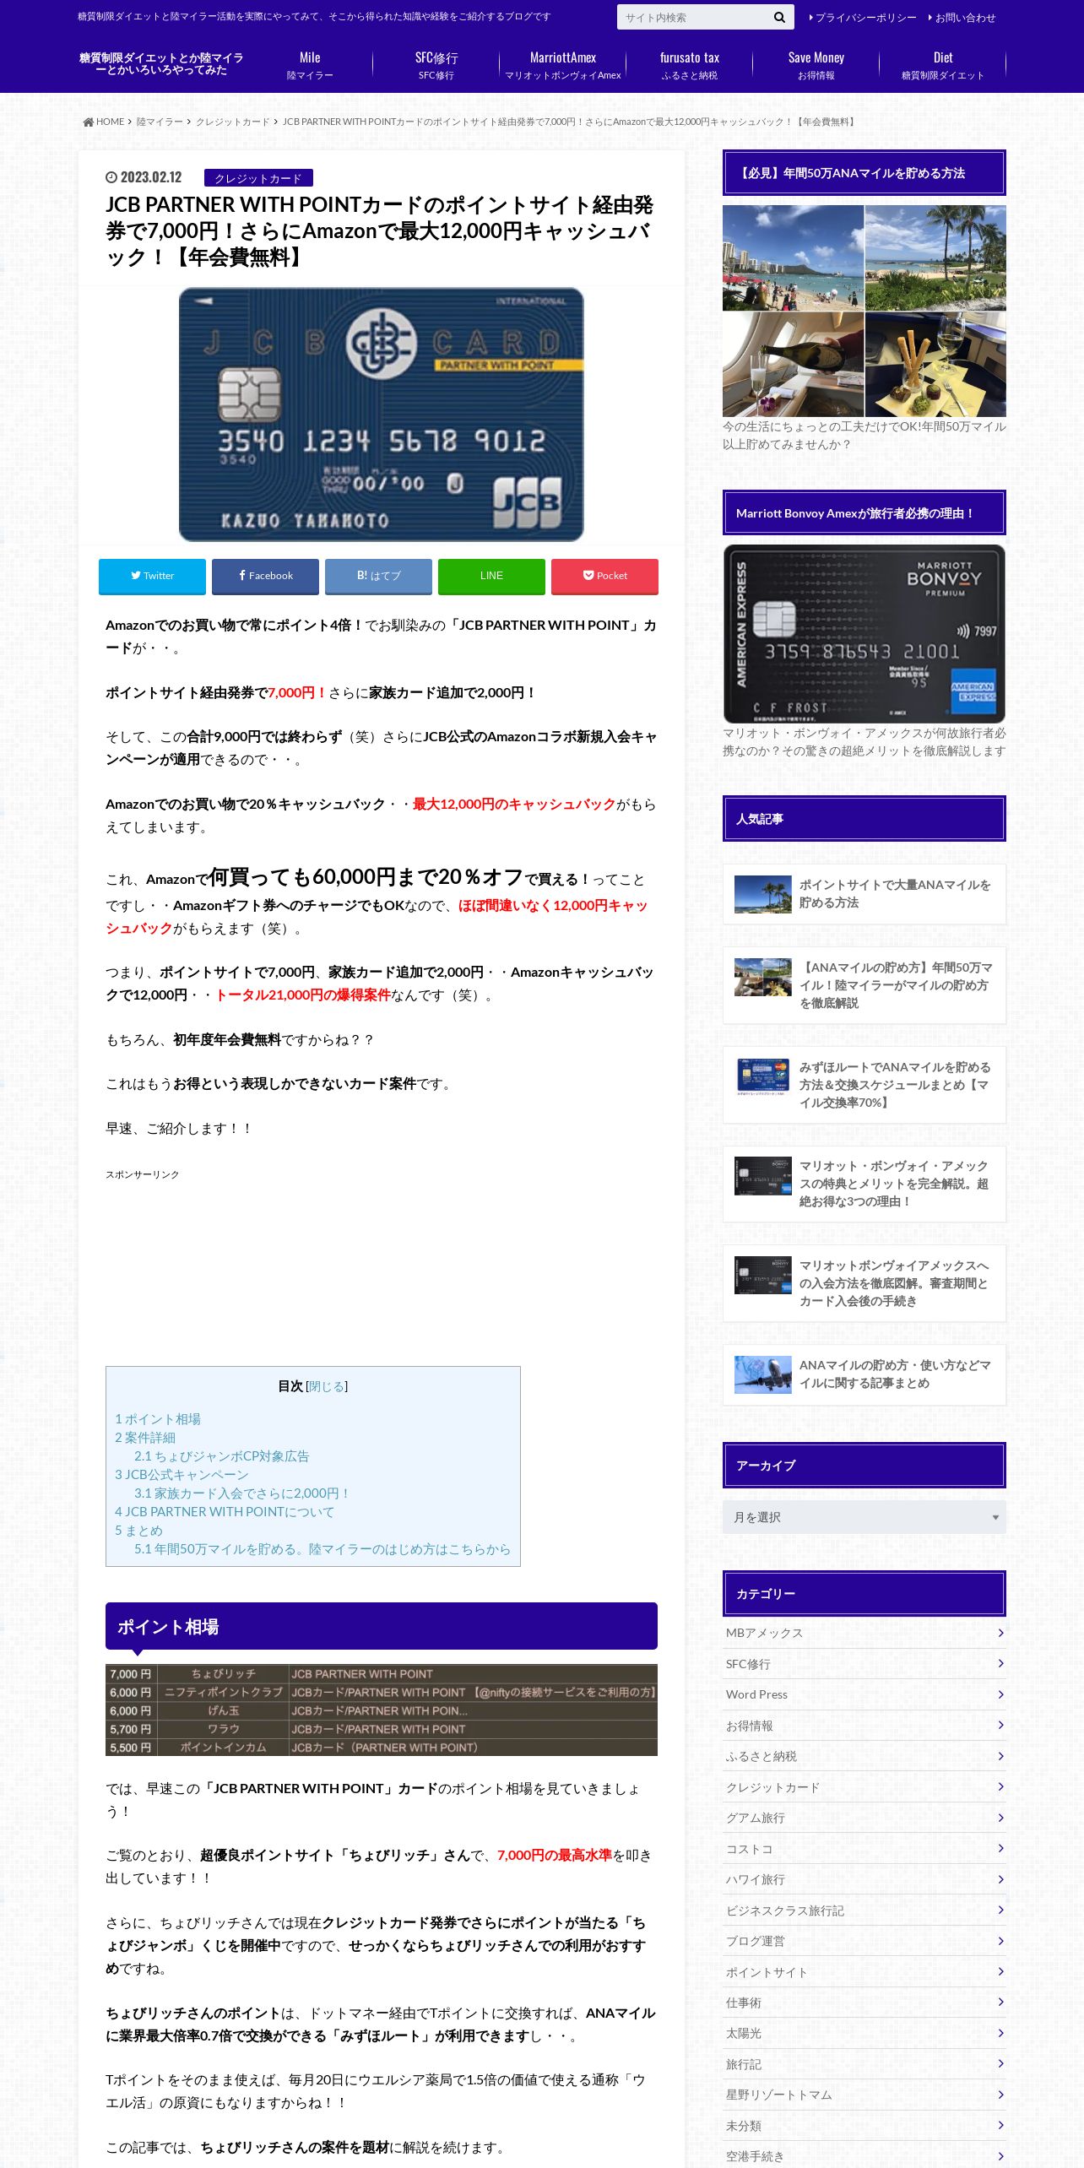Open the 旅行記 category

tap(864, 2064)
